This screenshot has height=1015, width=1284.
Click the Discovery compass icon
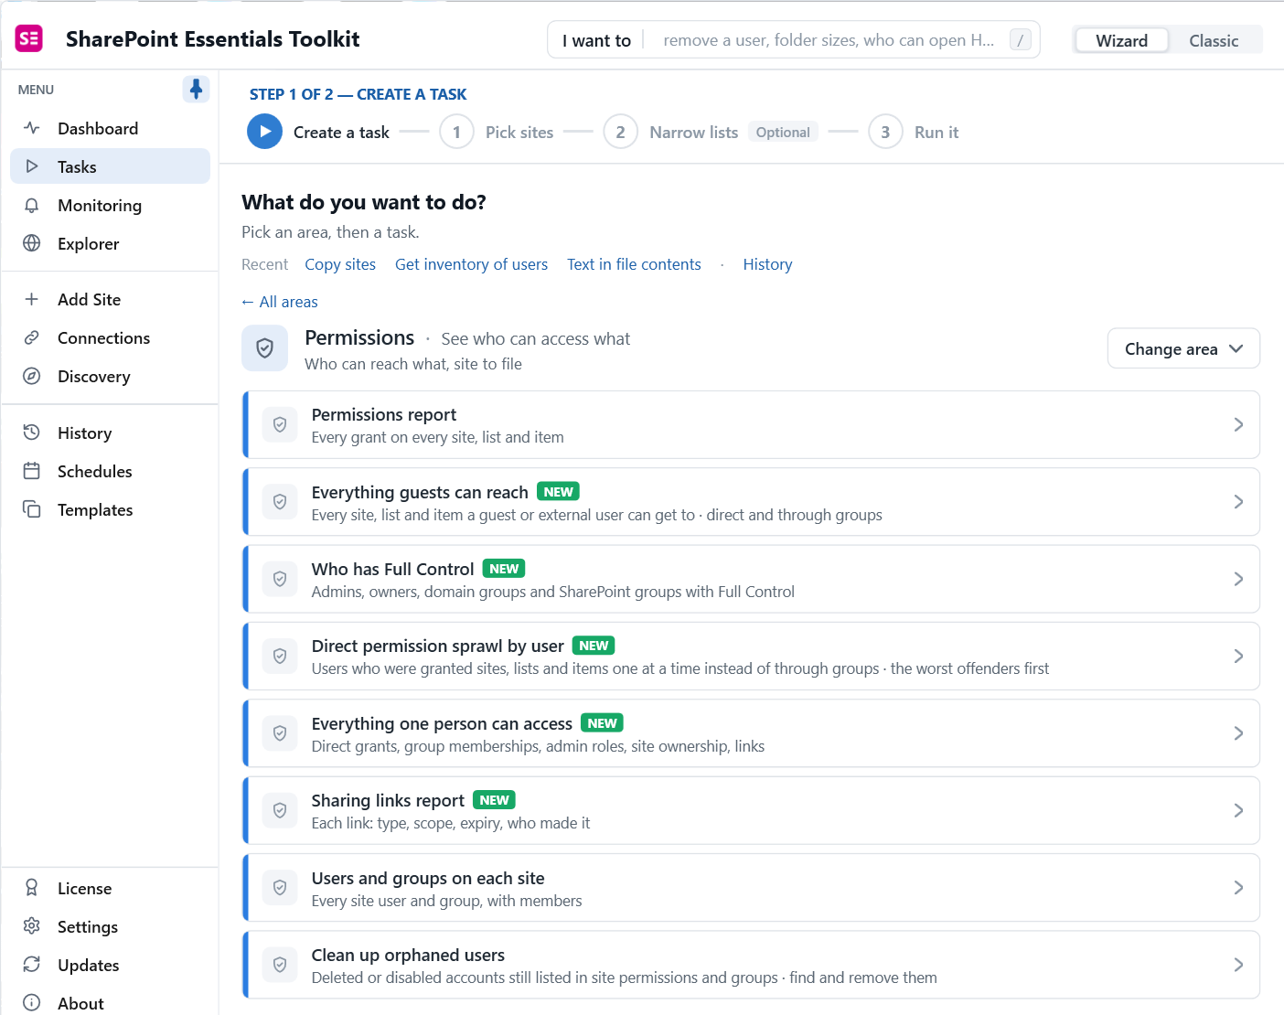tap(32, 376)
